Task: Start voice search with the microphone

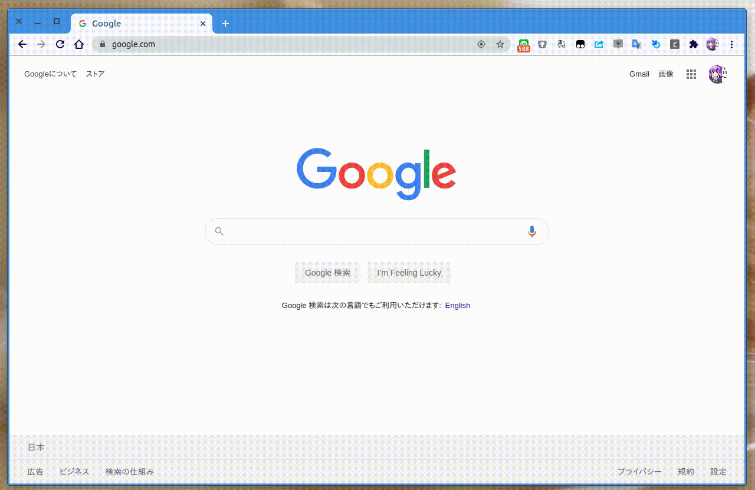Action: [532, 231]
